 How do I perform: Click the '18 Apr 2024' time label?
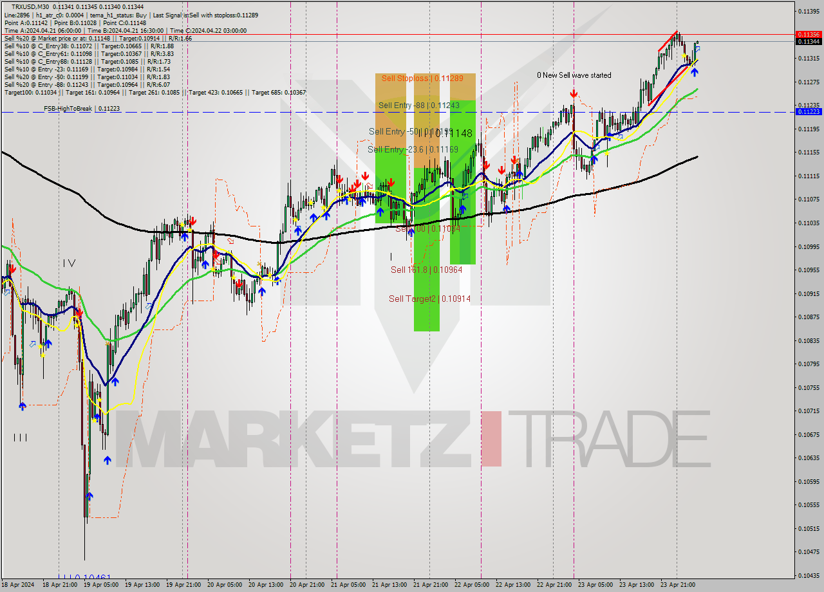point(17,585)
